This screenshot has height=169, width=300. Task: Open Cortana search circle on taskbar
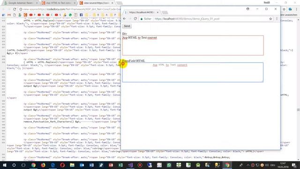pos(14,165)
